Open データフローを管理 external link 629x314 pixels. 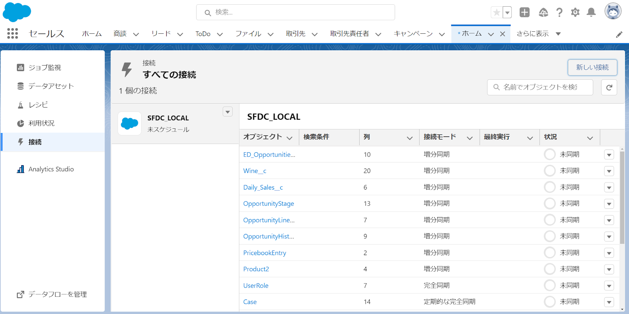pyautogui.click(x=52, y=294)
